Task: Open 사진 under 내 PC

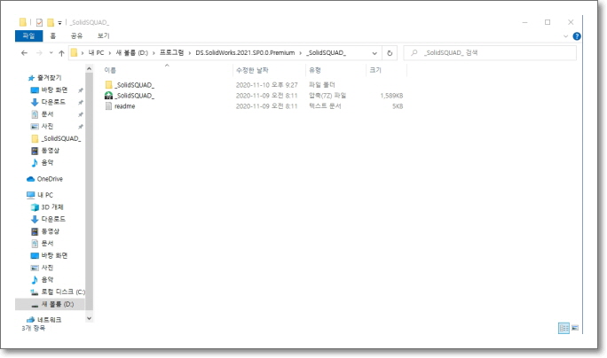Action: (x=43, y=268)
